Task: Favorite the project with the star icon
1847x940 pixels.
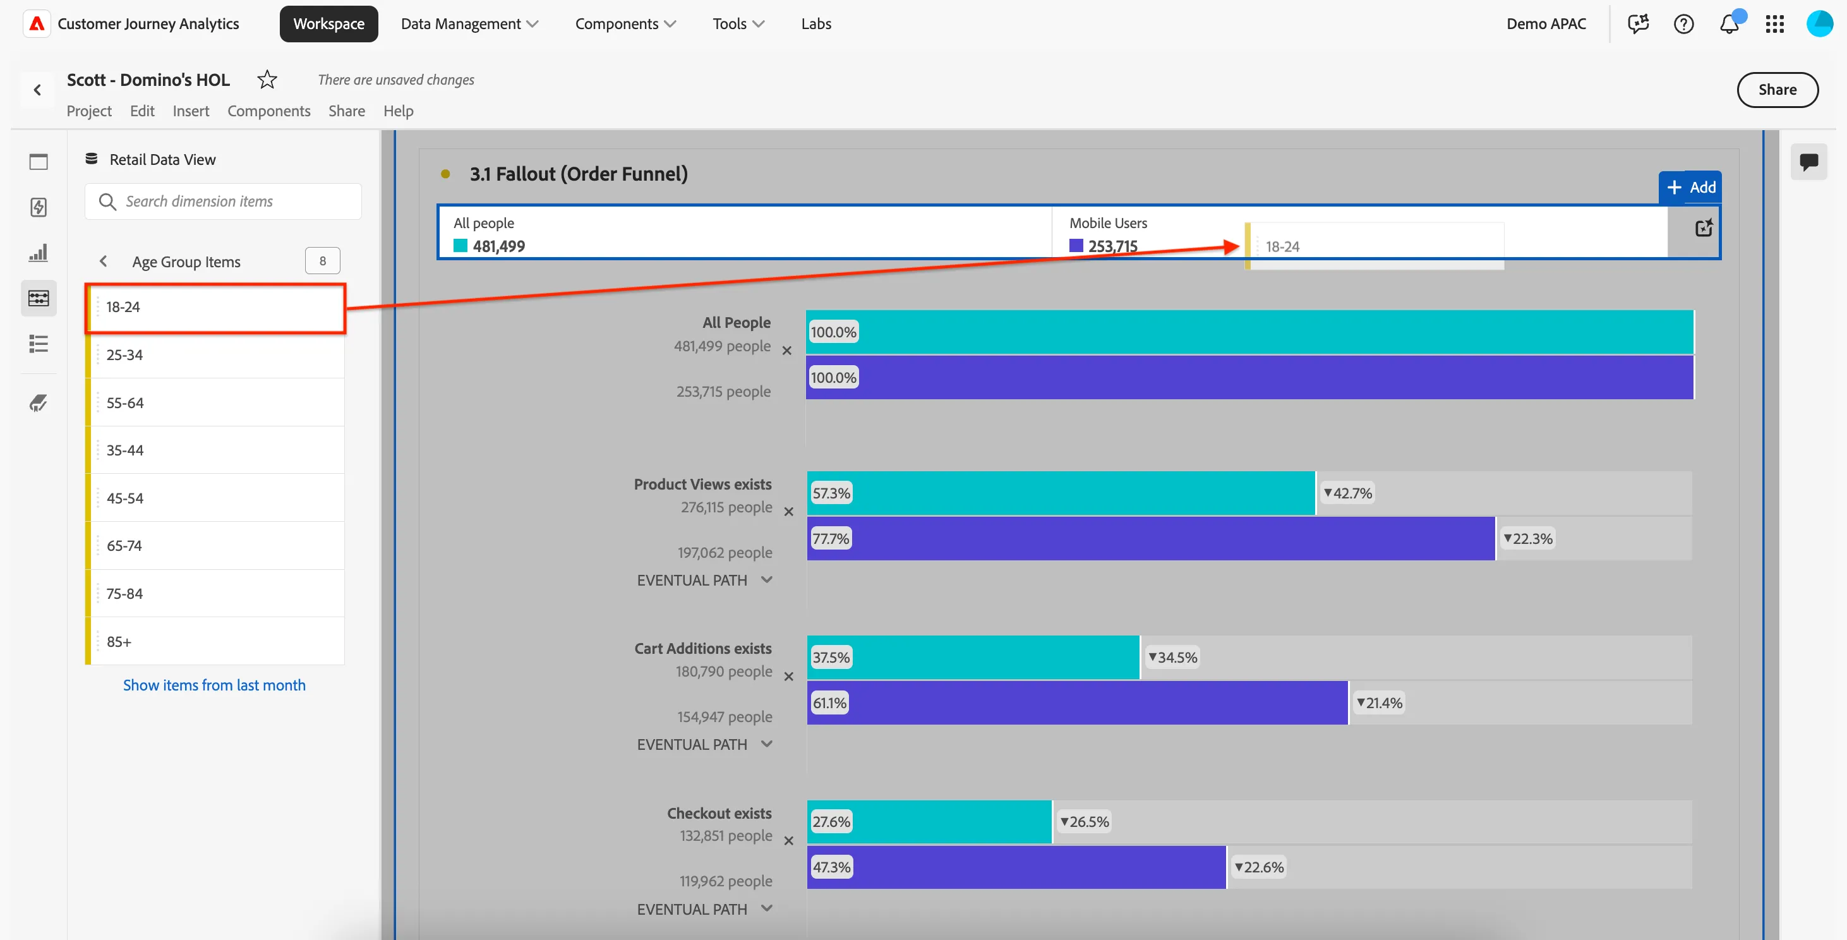Action: (267, 79)
